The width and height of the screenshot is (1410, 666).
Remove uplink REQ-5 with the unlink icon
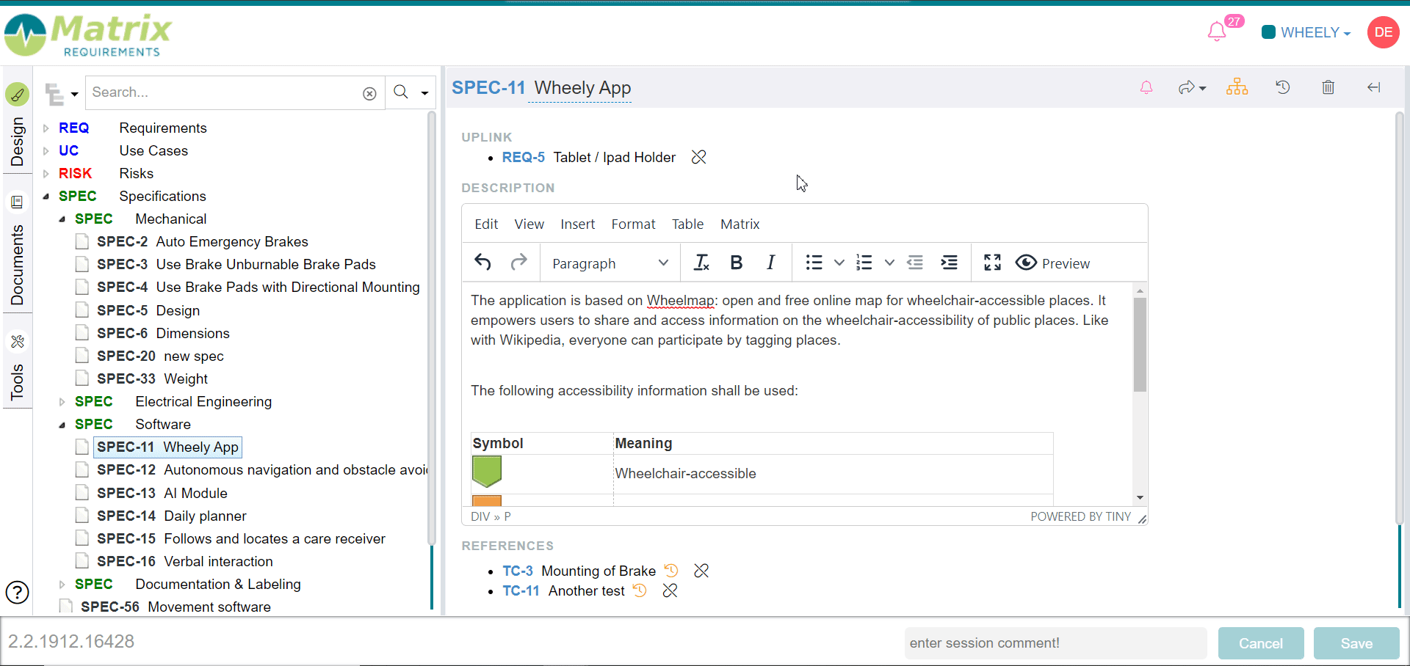[x=698, y=157]
